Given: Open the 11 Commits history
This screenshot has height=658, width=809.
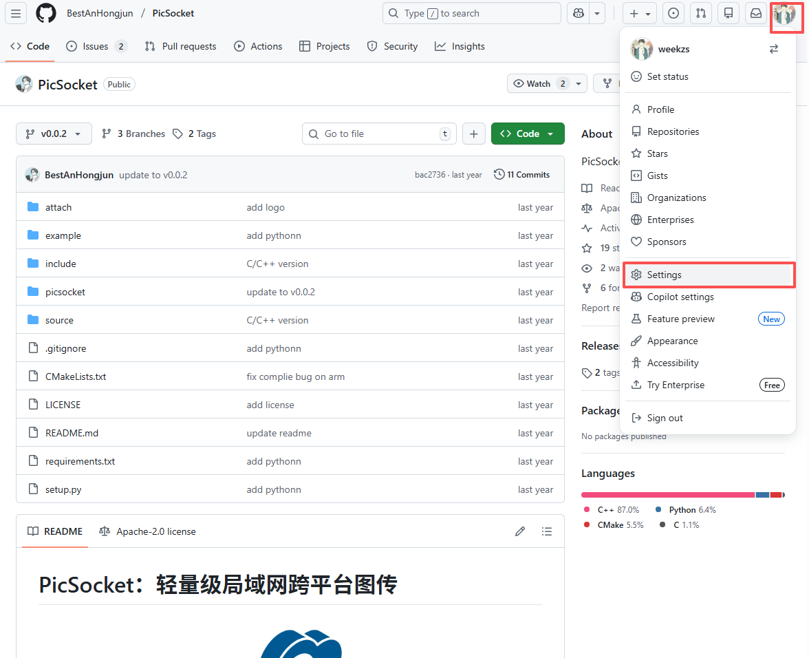Looking at the screenshot, I should click(521, 174).
